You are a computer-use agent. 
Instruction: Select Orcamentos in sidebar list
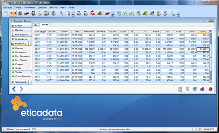pyautogui.click(x=20, y=52)
